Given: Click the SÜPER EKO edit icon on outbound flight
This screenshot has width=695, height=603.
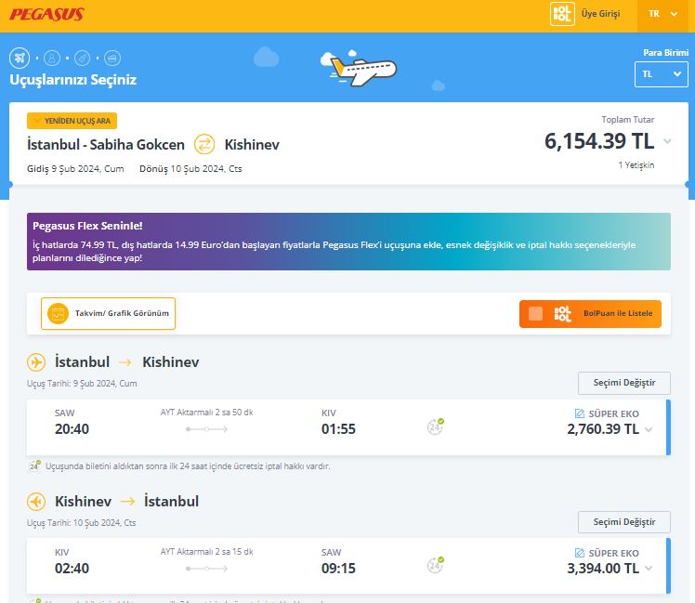Looking at the screenshot, I should (580, 413).
